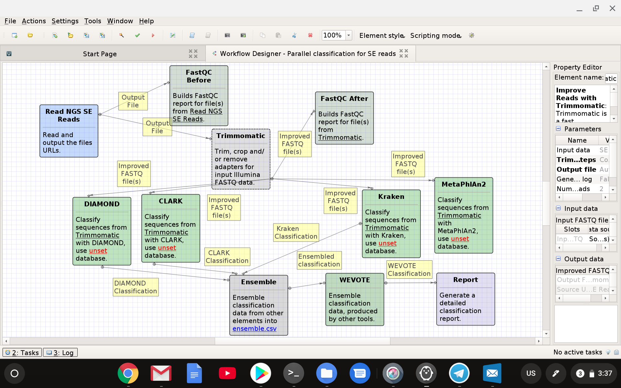Select the Read NGS SE Reads element
The width and height of the screenshot is (621, 388).
click(69, 131)
